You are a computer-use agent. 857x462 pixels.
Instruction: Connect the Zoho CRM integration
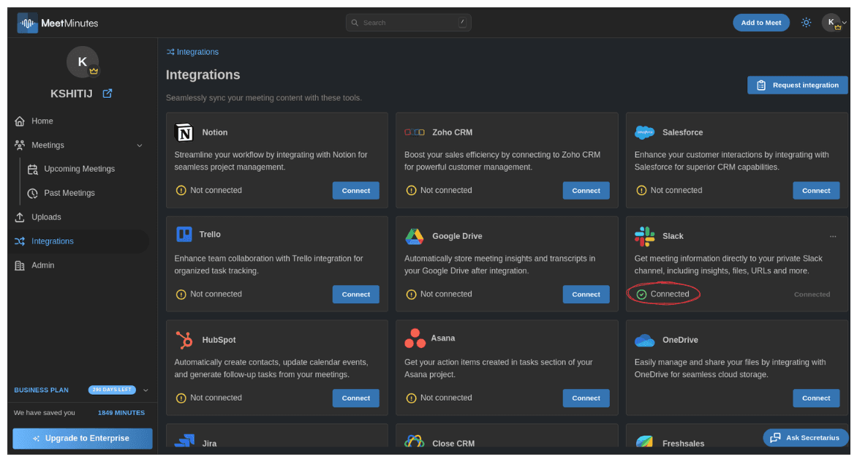(x=586, y=191)
